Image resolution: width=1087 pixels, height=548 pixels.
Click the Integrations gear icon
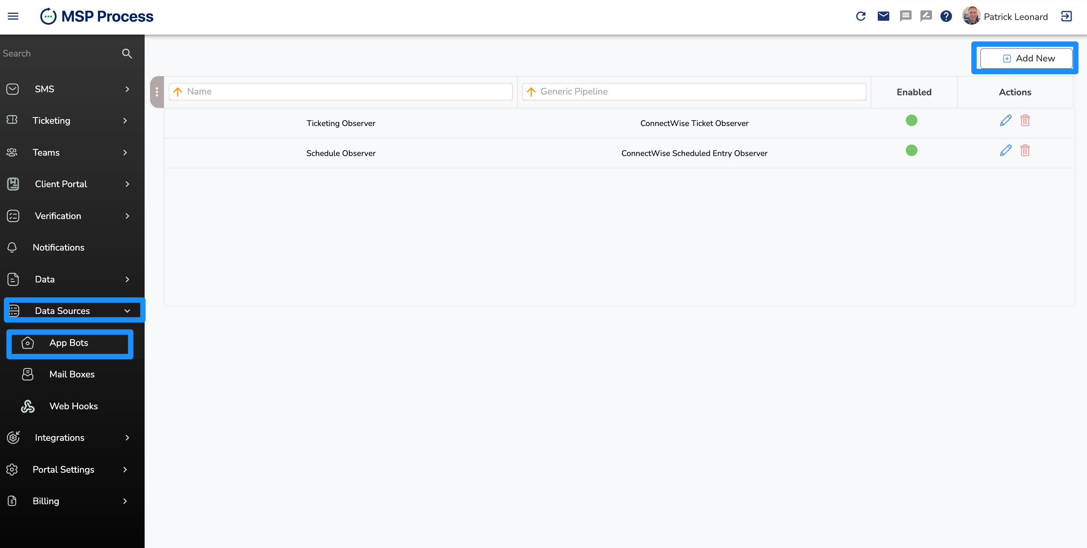click(x=13, y=438)
